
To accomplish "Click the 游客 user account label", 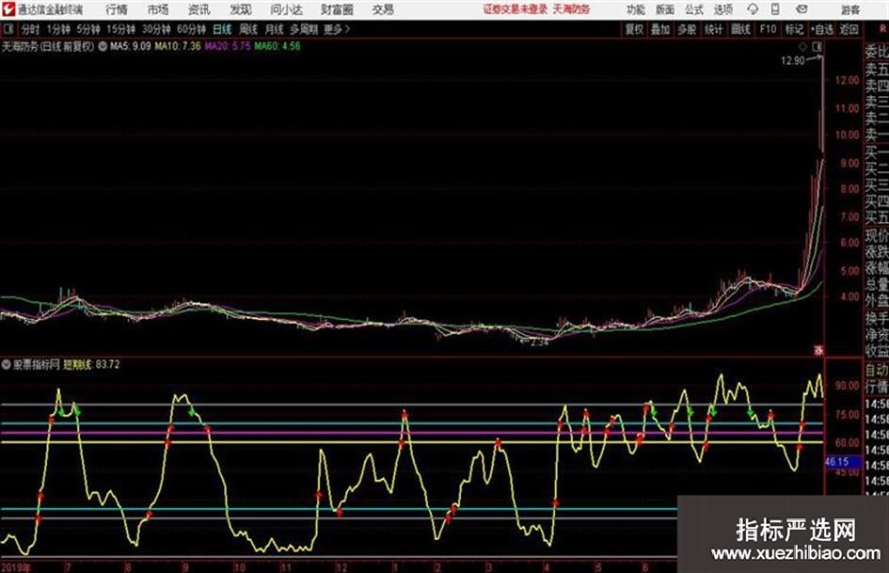I will click(850, 9).
